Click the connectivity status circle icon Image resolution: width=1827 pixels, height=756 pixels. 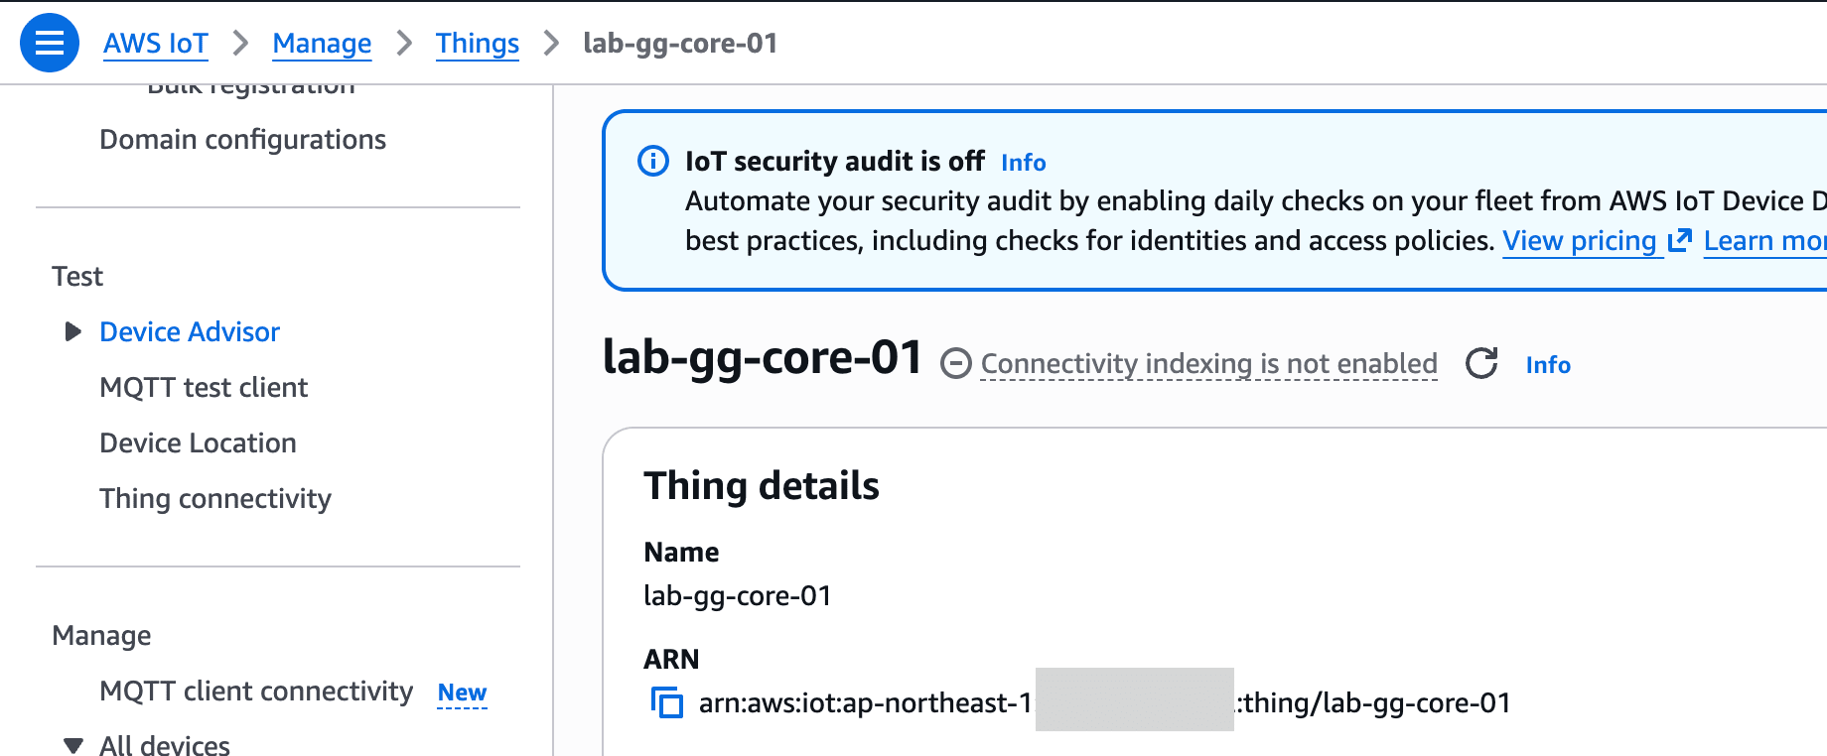955,364
